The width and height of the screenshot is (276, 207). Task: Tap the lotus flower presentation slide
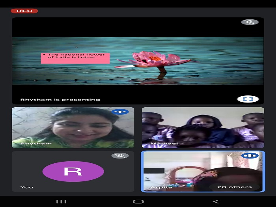(x=138, y=61)
